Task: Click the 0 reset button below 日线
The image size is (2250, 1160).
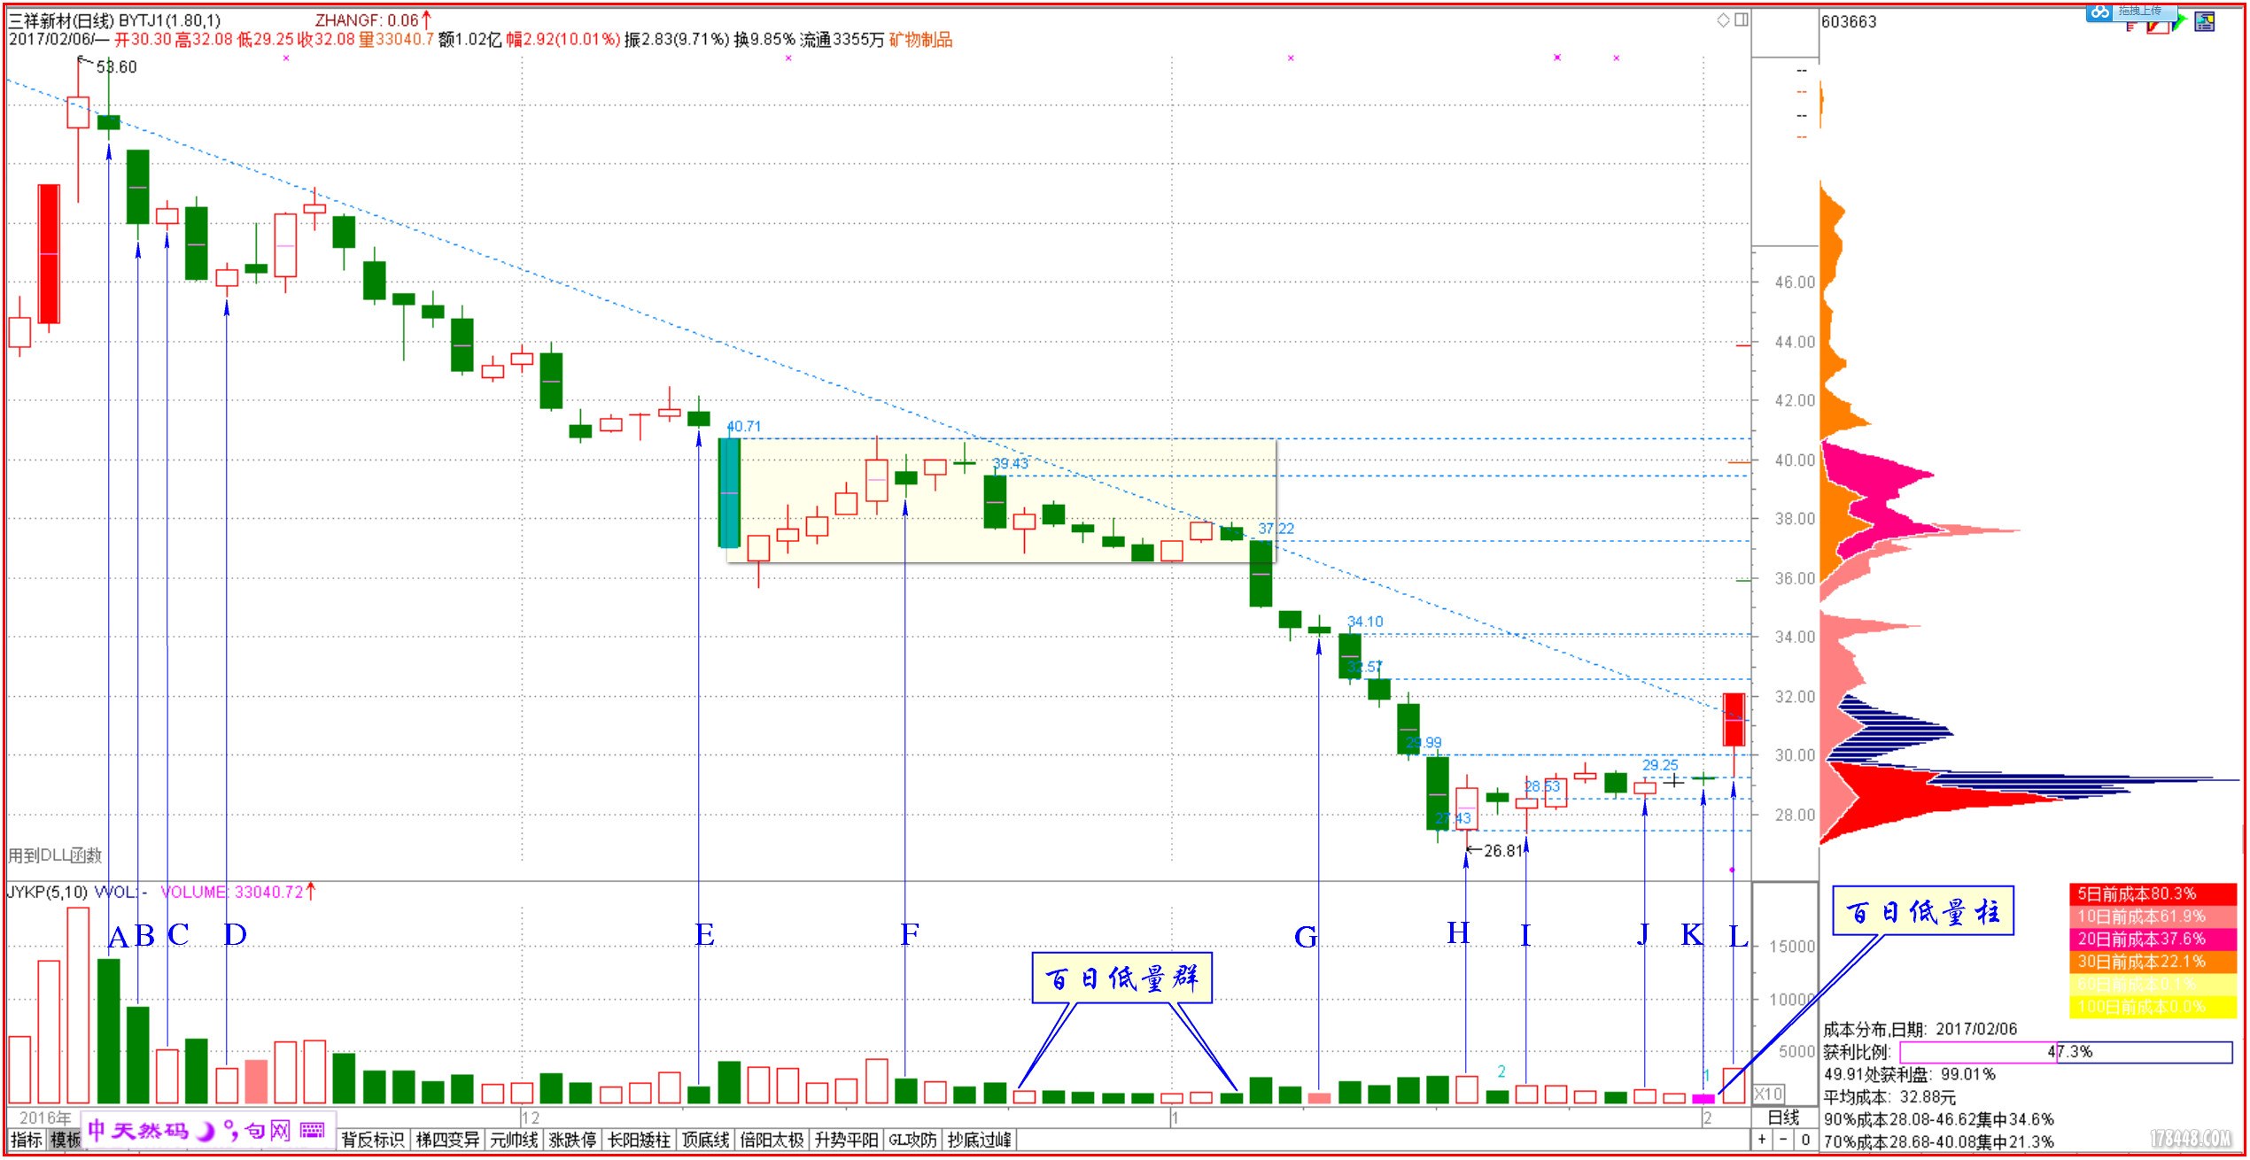Action: point(1805,1140)
